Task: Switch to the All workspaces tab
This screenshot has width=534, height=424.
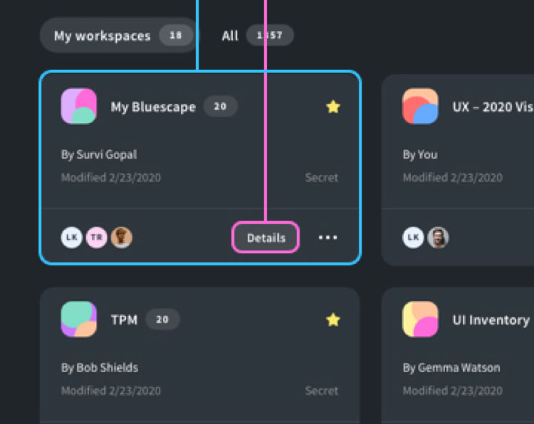Action: 230,36
